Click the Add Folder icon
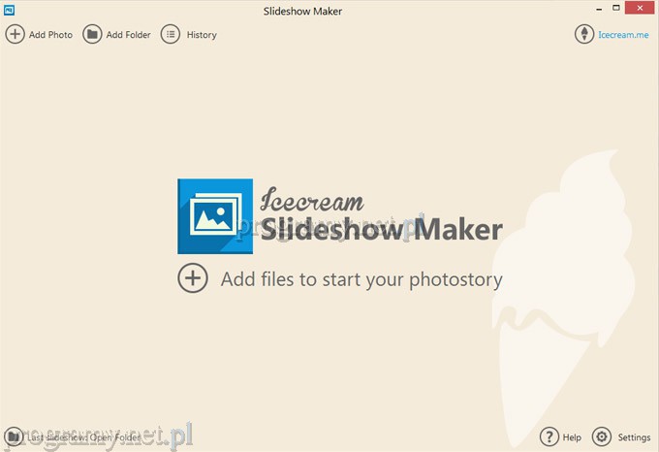This screenshot has width=659, height=452. [x=92, y=34]
